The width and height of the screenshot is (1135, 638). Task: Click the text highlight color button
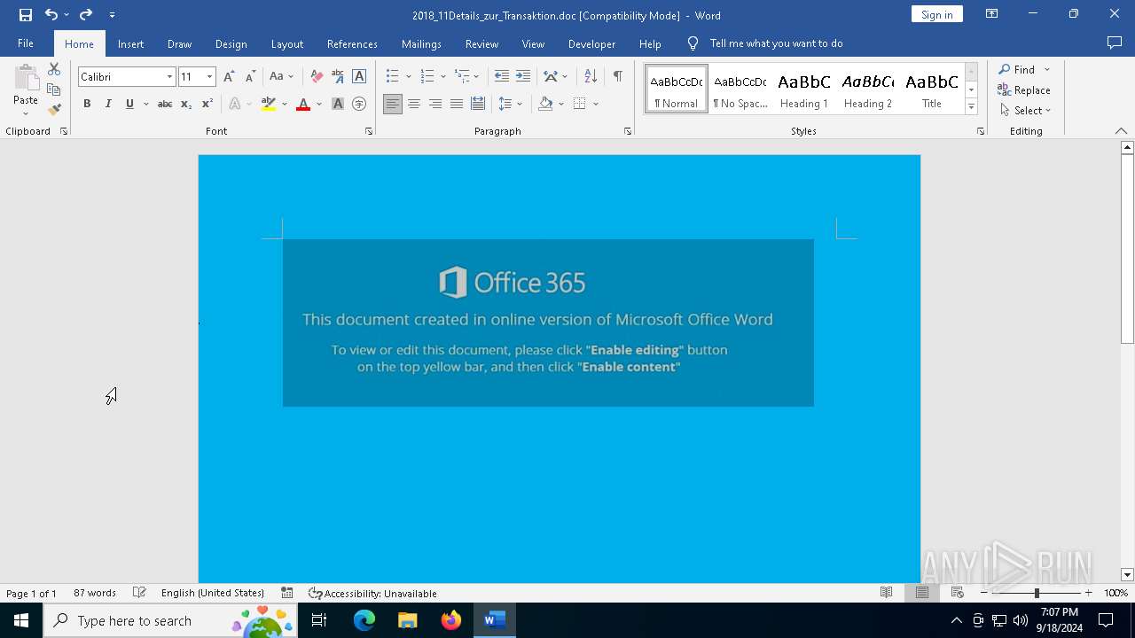(269, 104)
